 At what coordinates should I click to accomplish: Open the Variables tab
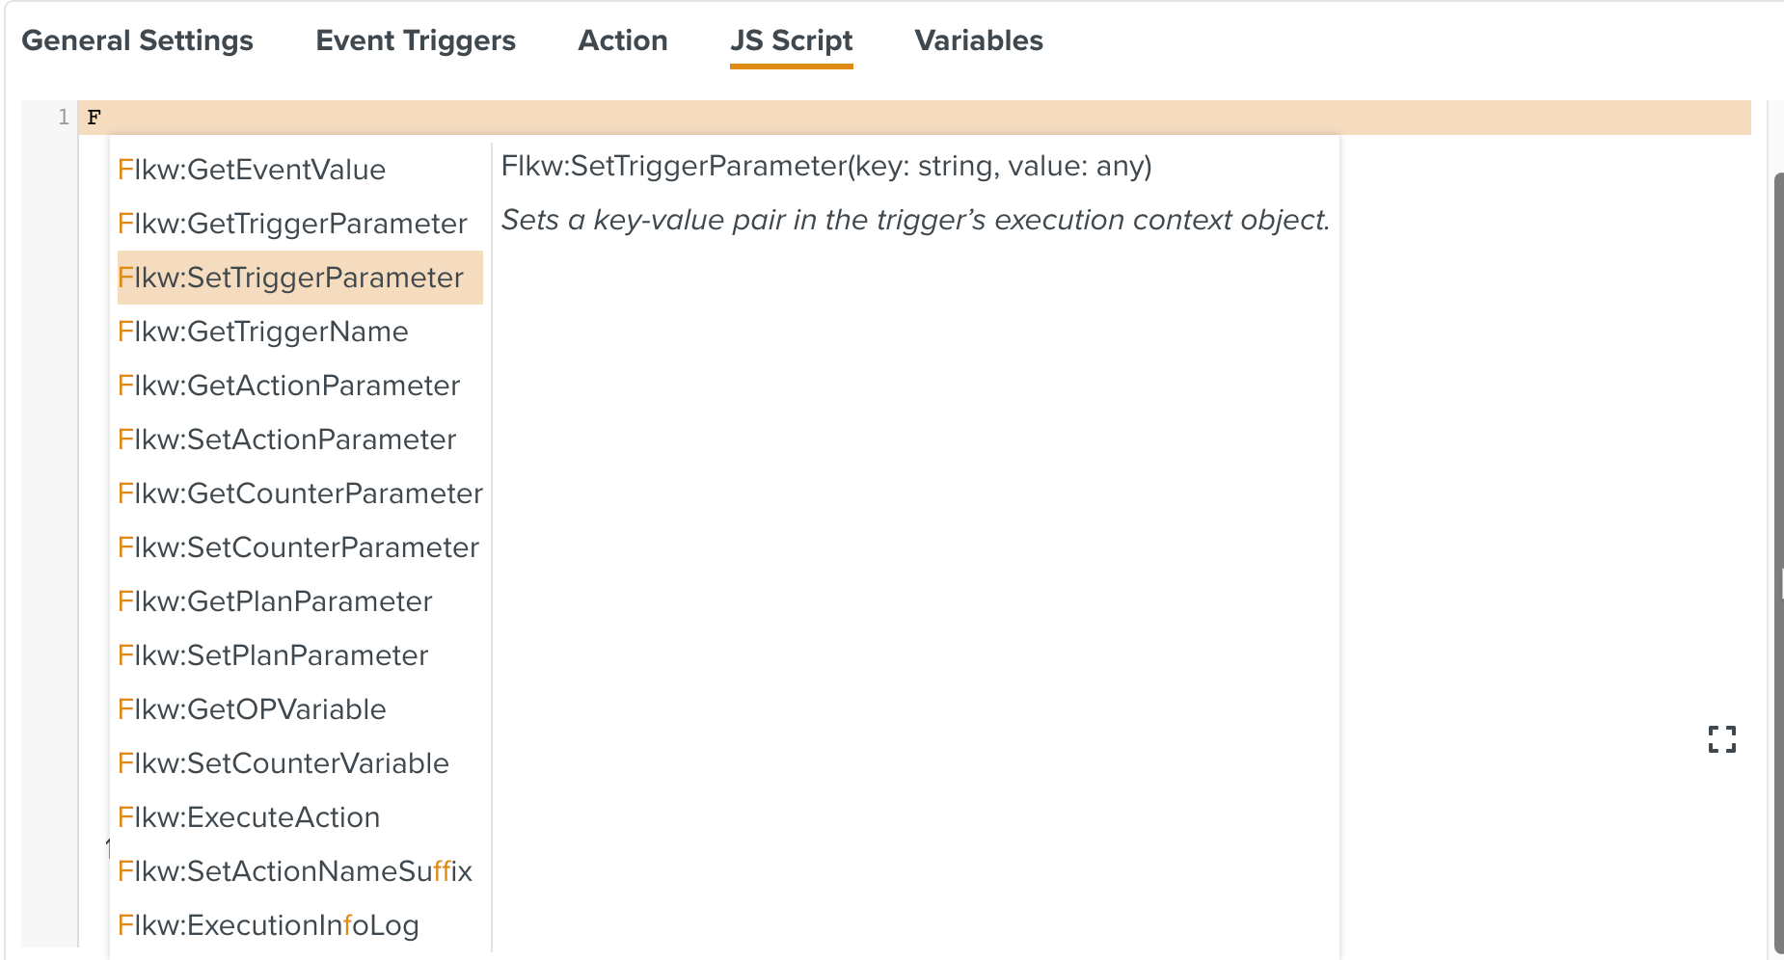click(978, 40)
